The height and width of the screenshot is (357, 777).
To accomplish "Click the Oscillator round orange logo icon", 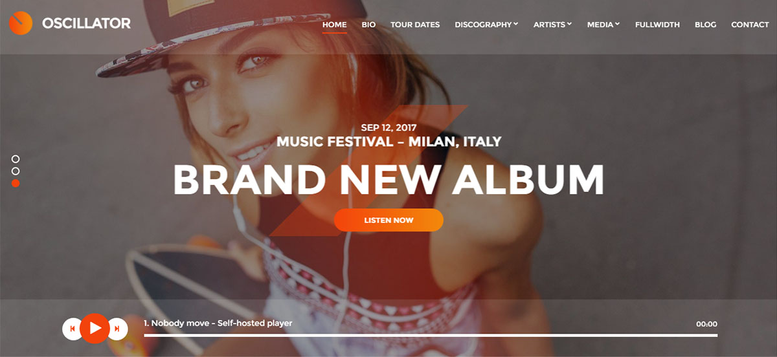I will click(x=21, y=23).
